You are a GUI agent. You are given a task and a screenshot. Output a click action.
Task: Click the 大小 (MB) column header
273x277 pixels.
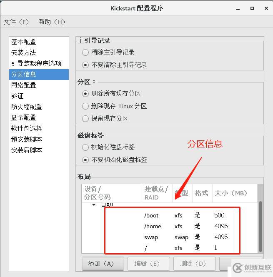point(235,193)
